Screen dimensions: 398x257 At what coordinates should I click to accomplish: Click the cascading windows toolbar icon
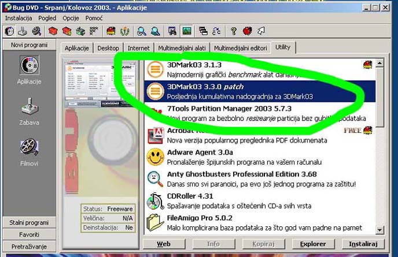click(x=203, y=31)
